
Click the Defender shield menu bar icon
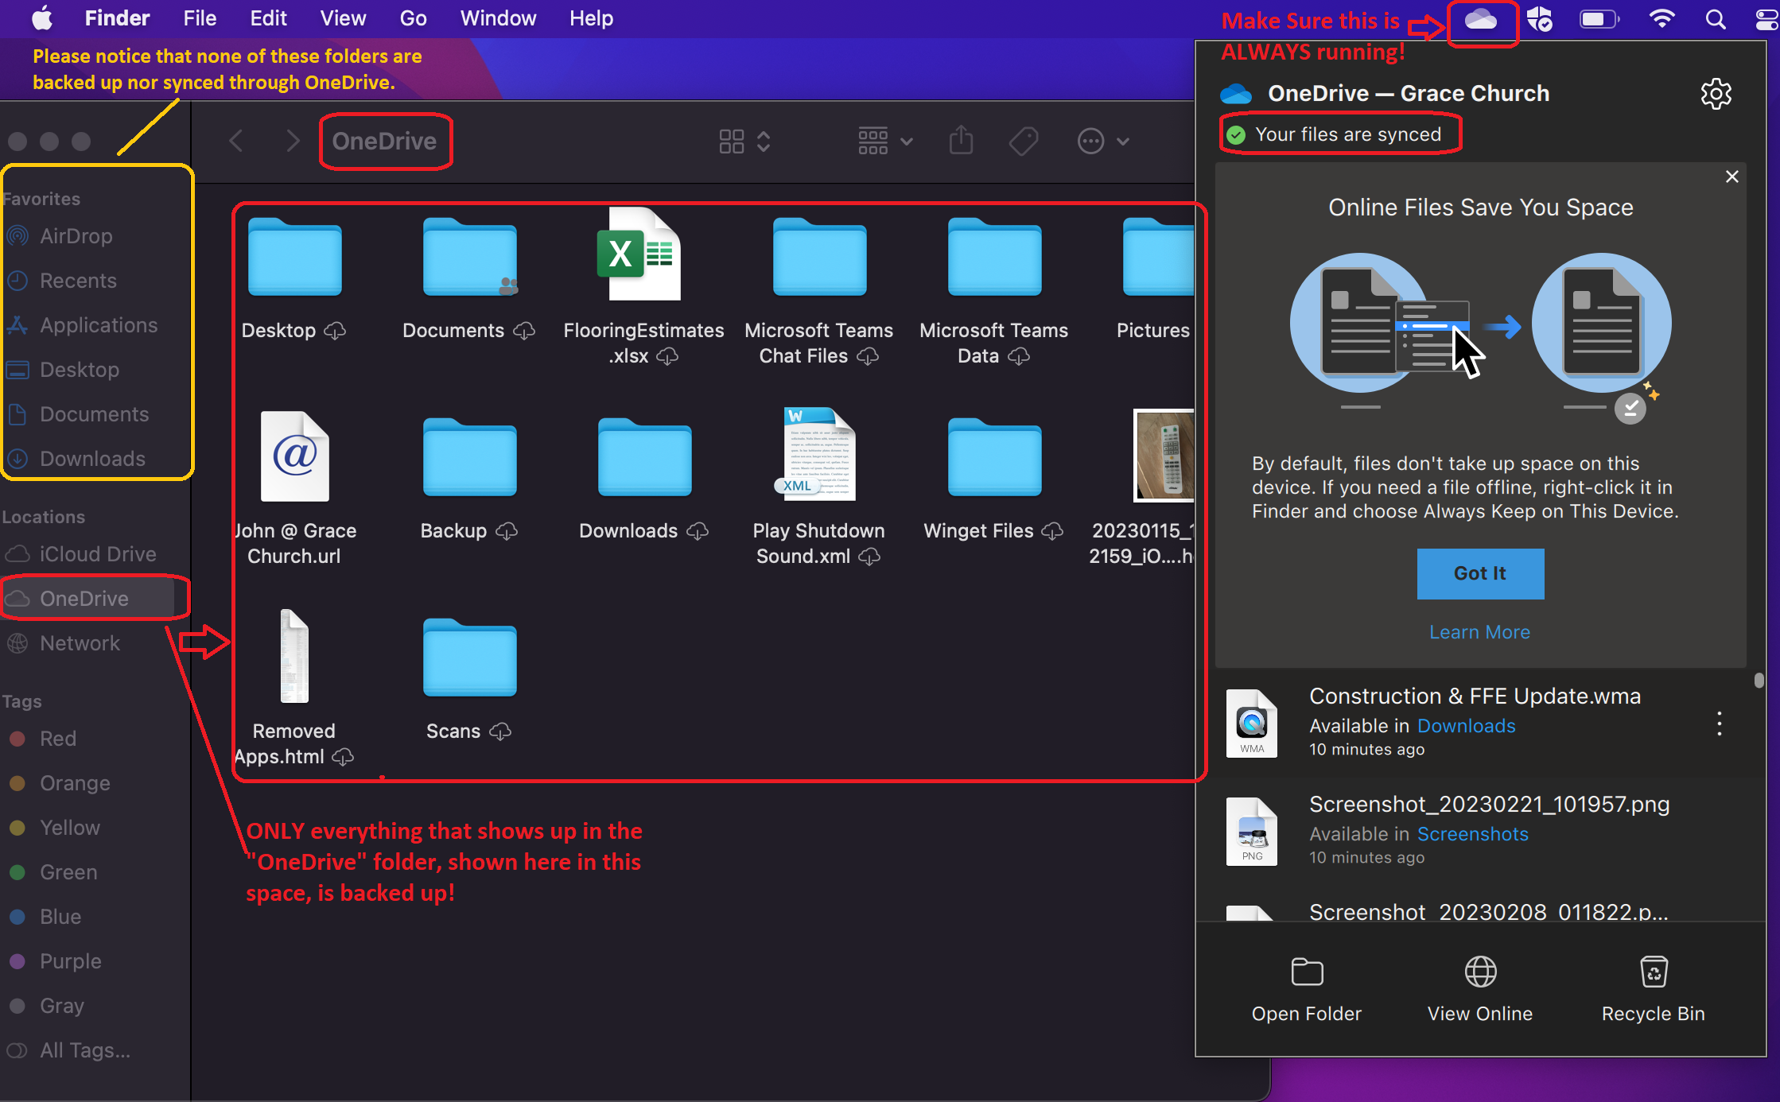tap(1540, 19)
